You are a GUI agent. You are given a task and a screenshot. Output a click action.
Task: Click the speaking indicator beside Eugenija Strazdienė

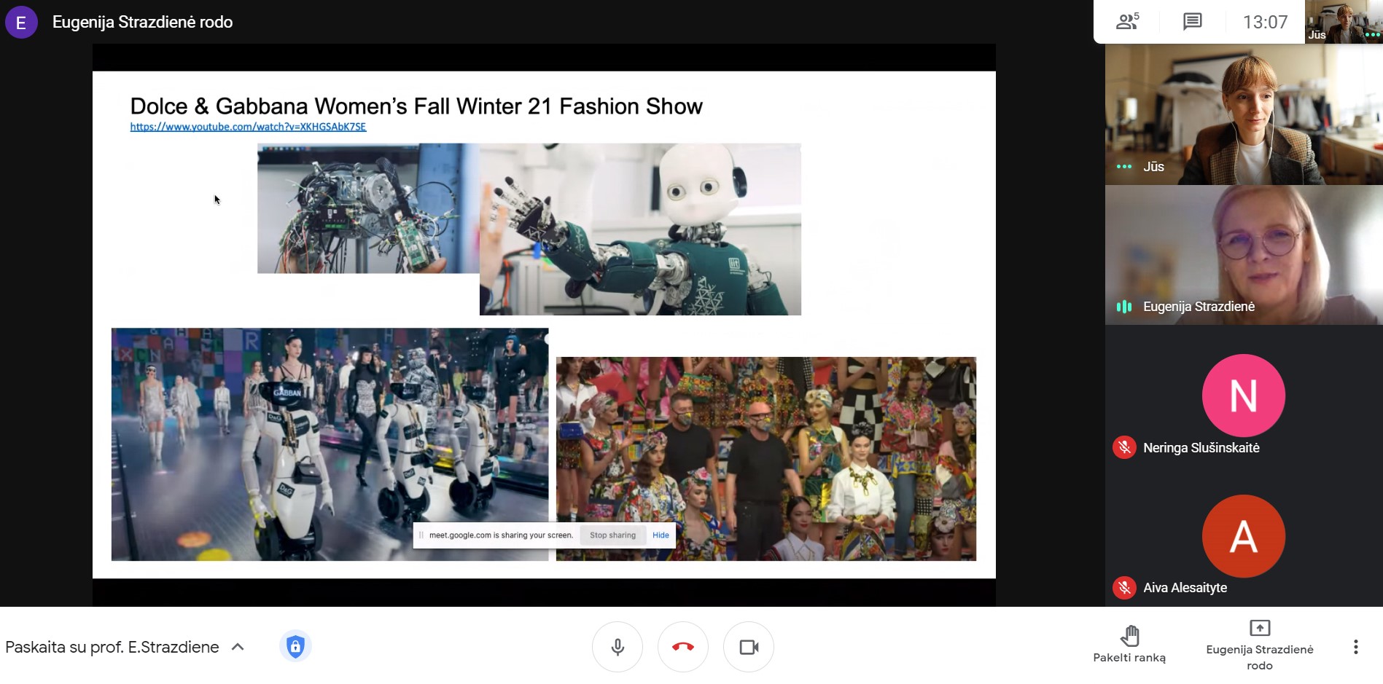[1124, 307]
